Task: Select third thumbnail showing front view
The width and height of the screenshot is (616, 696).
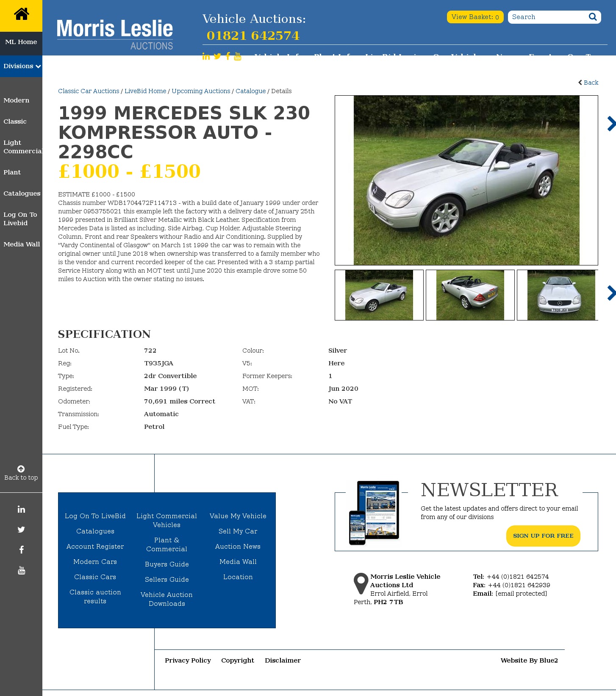Action: pos(558,295)
